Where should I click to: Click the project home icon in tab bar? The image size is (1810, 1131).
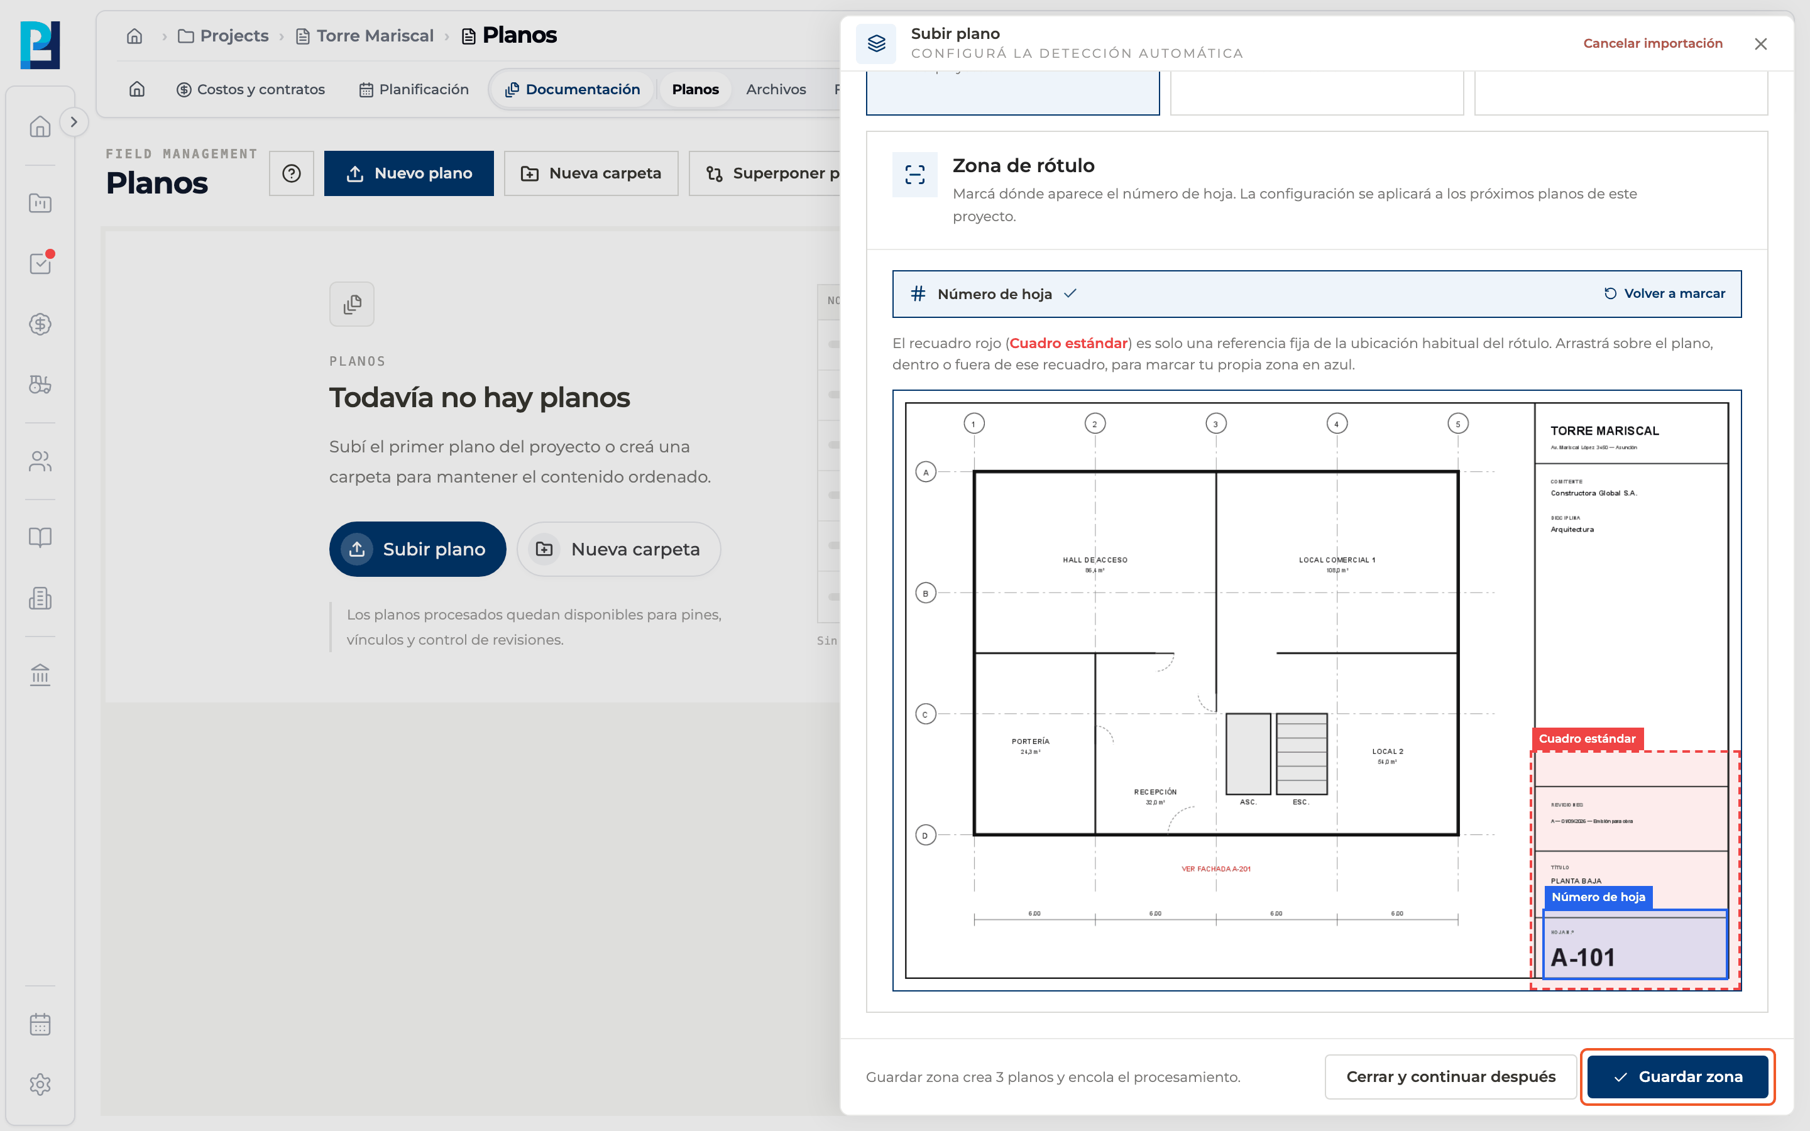(x=137, y=89)
